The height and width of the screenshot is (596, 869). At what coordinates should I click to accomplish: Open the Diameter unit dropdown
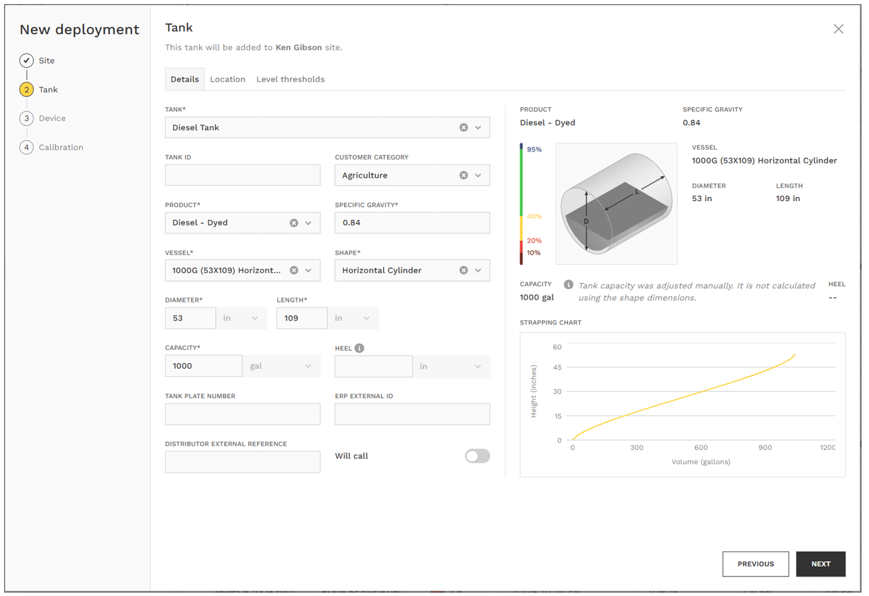tap(241, 318)
